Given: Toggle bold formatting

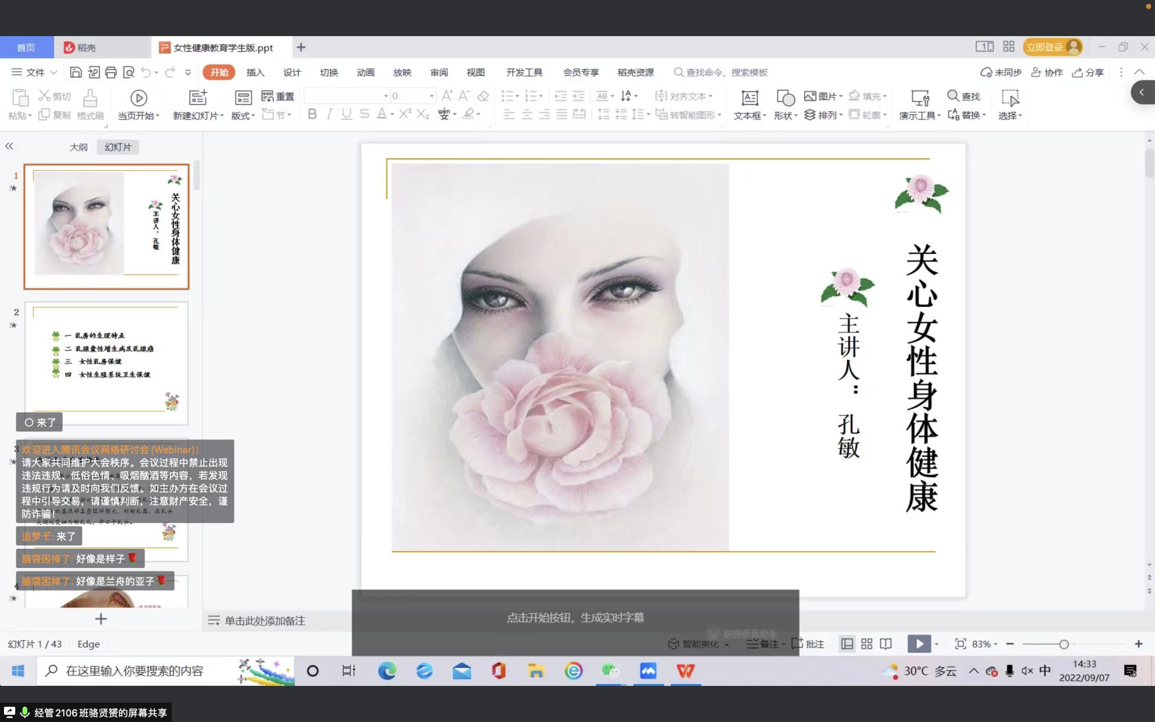Looking at the screenshot, I should [312, 115].
